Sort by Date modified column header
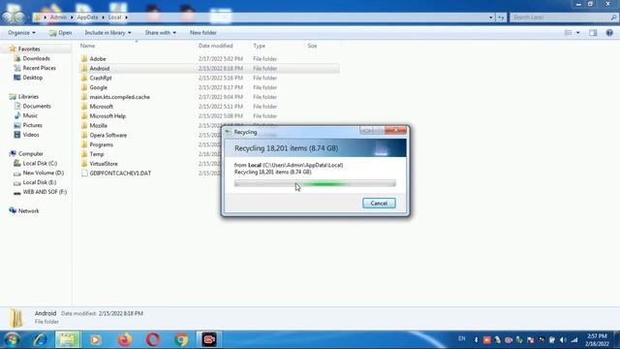Image resolution: width=620 pixels, height=349 pixels. [x=215, y=46]
